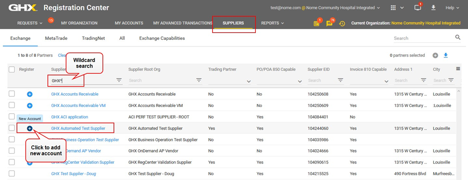Check the GHX ACI application row checkbox

click(12, 117)
